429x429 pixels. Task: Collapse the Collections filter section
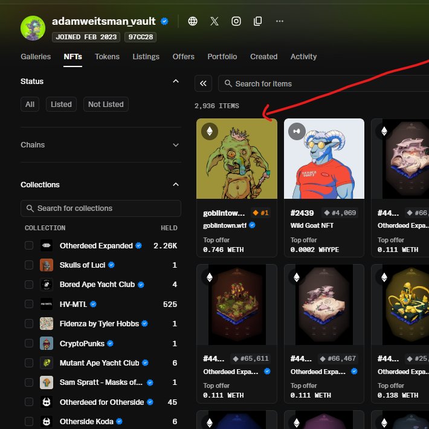pyautogui.click(x=176, y=184)
